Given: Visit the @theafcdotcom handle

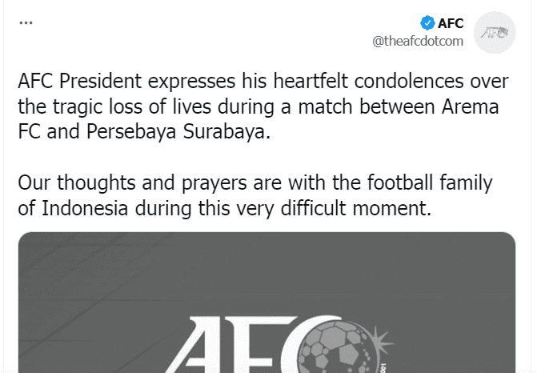Looking at the screenshot, I should click(418, 42).
